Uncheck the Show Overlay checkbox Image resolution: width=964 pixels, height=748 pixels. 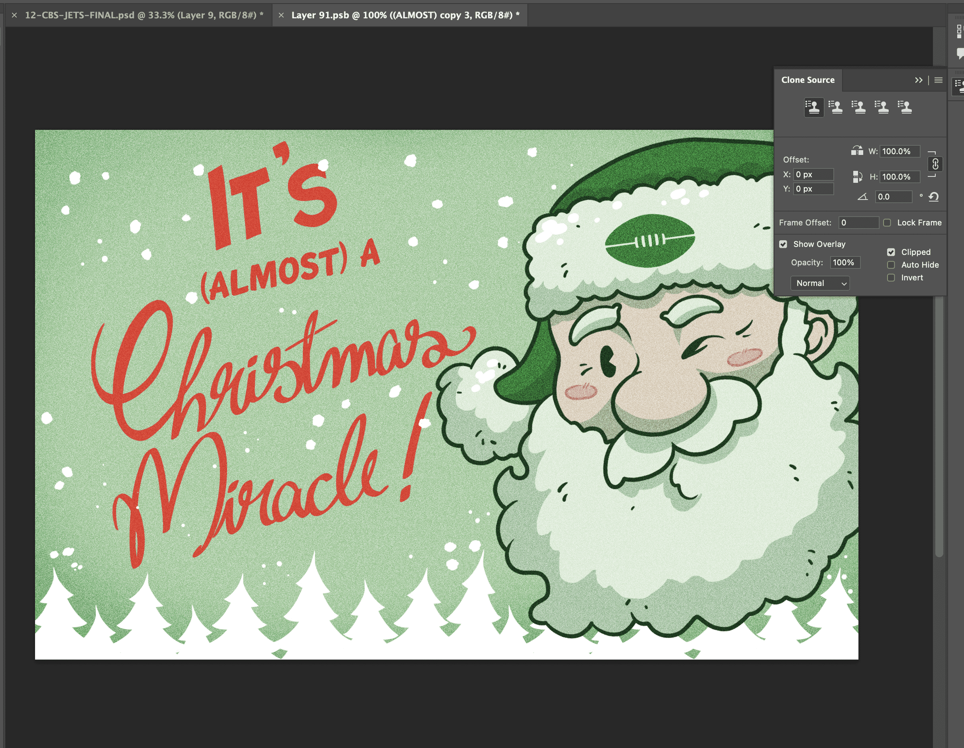point(783,244)
